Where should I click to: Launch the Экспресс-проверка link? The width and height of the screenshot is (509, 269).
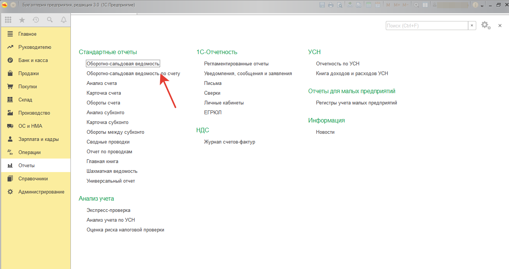tap(109, 210)
